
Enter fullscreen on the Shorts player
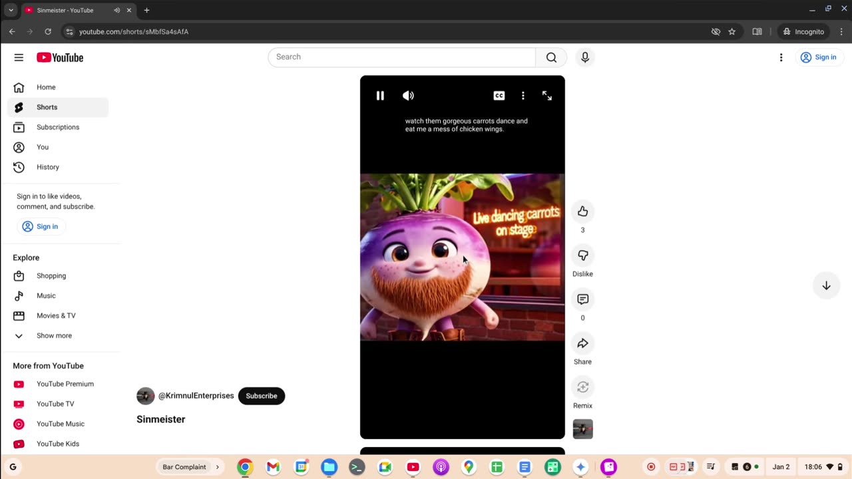pos(546,96)
